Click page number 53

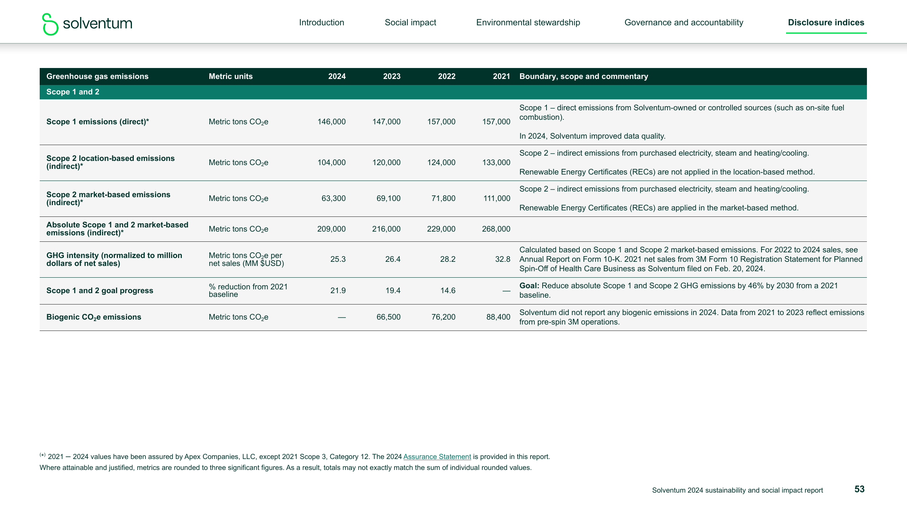click(859, 489)
